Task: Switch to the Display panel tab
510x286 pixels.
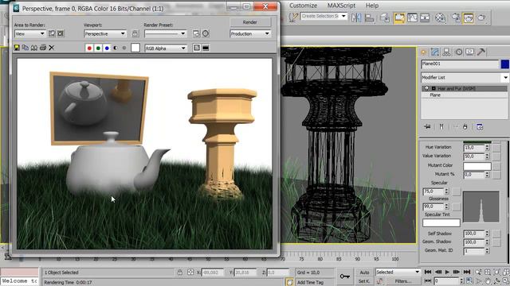Action: pyautogui.click(x=469, y=52)
